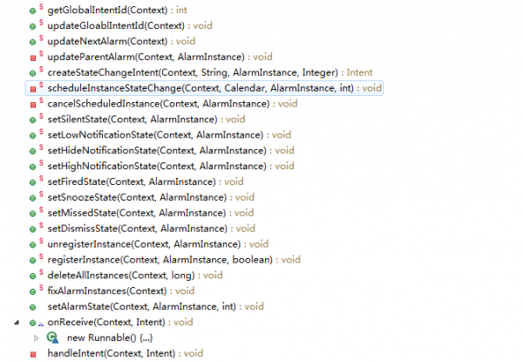This screenshot has height=362, width=523.
Task: Select setHighNotificationState method entry
Action: (x=171, y=166)
